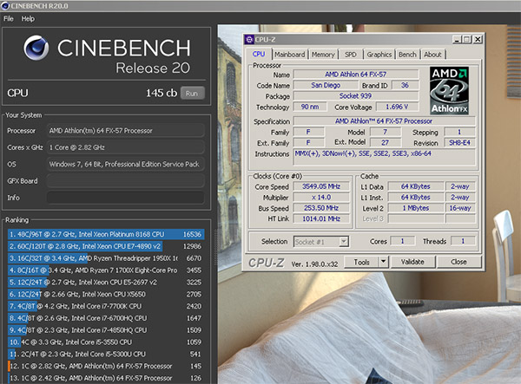Select ranking row 3 Ryzen Threadripper 1950X
521x384 pixels.
(x=106, y=258)
